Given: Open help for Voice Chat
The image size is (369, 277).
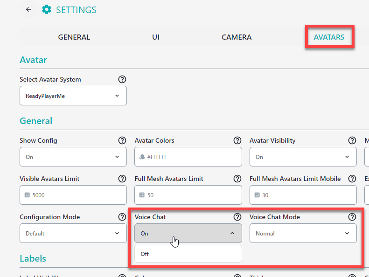Looking at the screenshot, I should point(237,217).
